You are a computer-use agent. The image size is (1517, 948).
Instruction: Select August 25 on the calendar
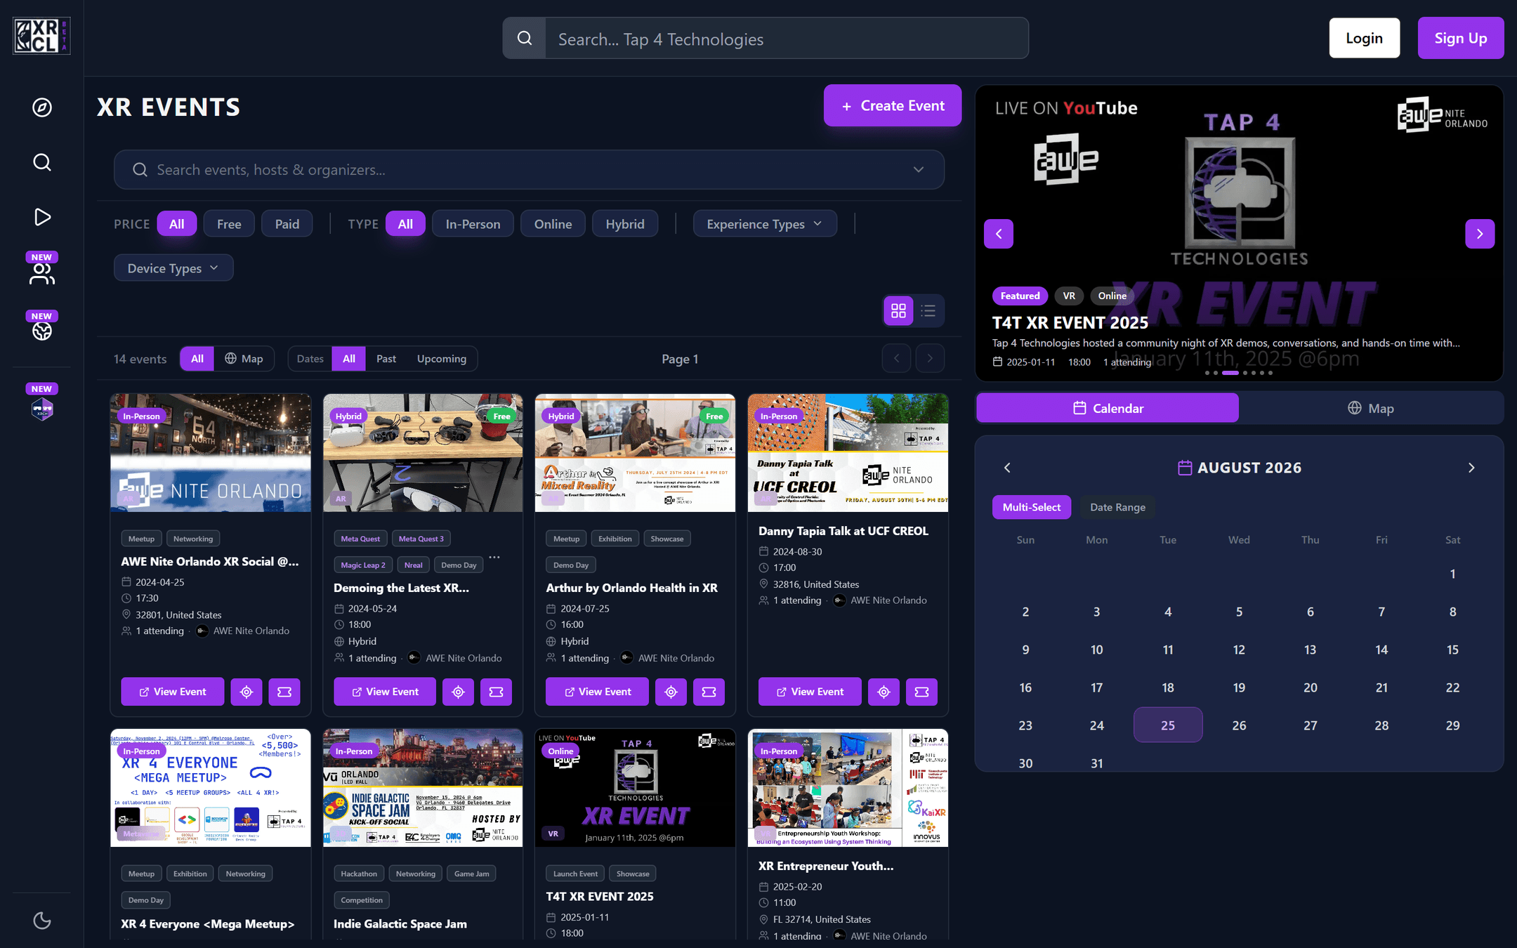click(1168, 725)
